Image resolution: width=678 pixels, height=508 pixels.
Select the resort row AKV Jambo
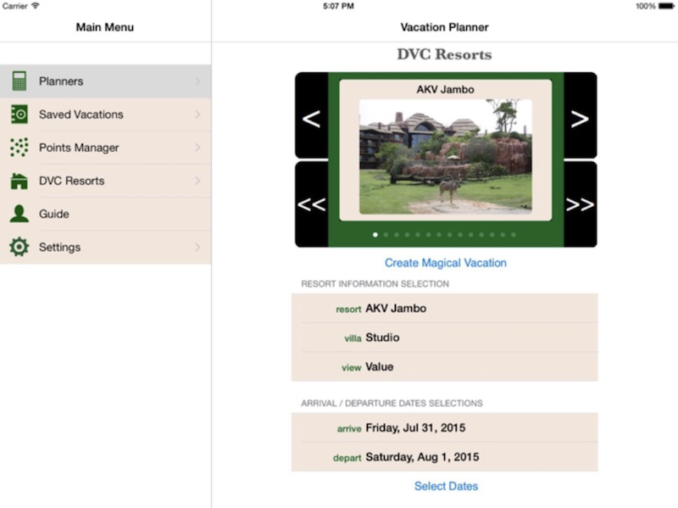point(444,309)
